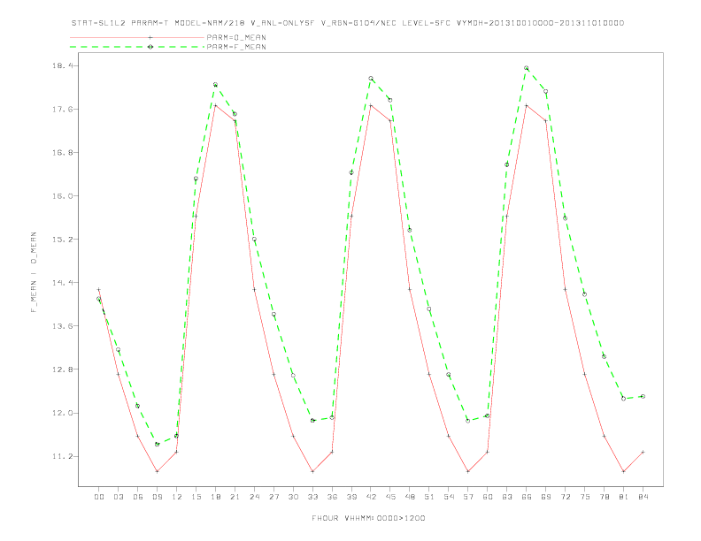Click y-axis tick label 12.0
Screen dimensions: 701x541
[x=62, y=413]
